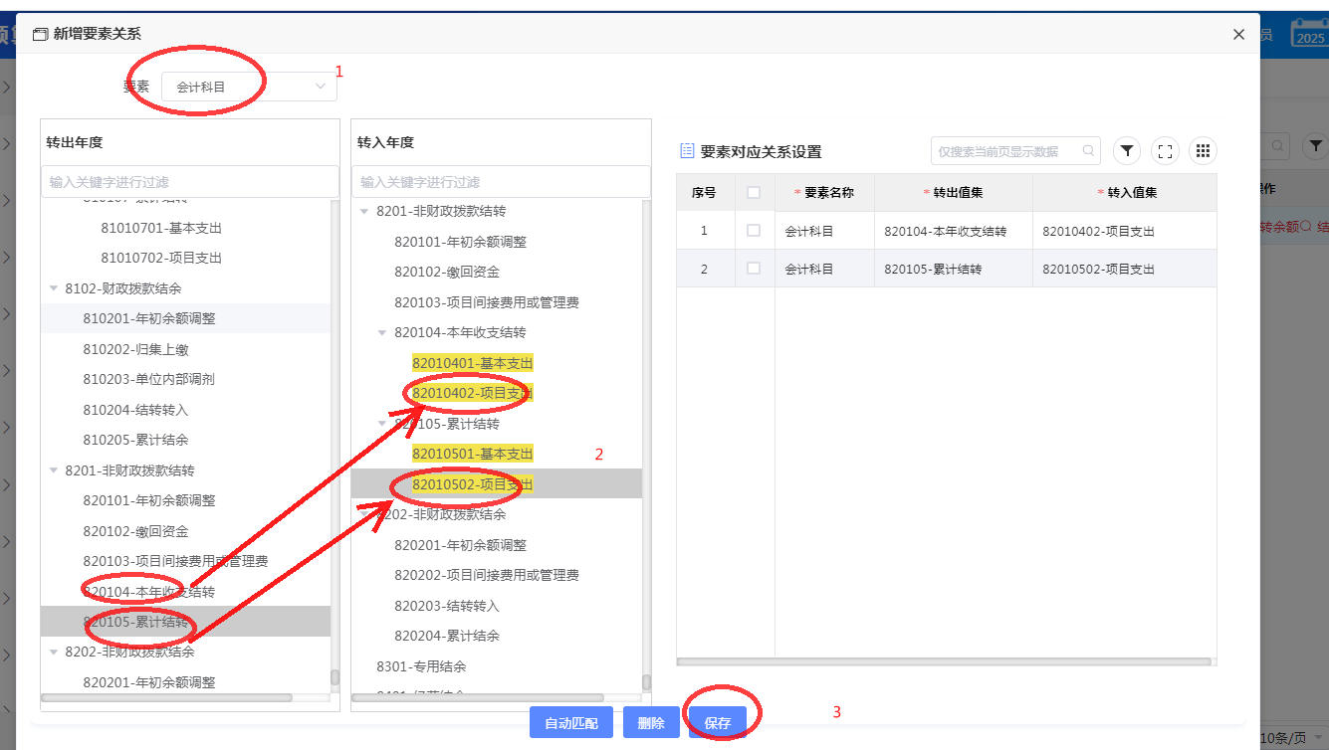Click the calendar 2025 icon at top right

click(x=1308, y=35)
